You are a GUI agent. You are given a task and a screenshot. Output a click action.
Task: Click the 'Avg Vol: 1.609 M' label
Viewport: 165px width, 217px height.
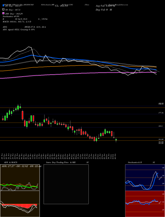pyautogui.click(x=105, y=6)
